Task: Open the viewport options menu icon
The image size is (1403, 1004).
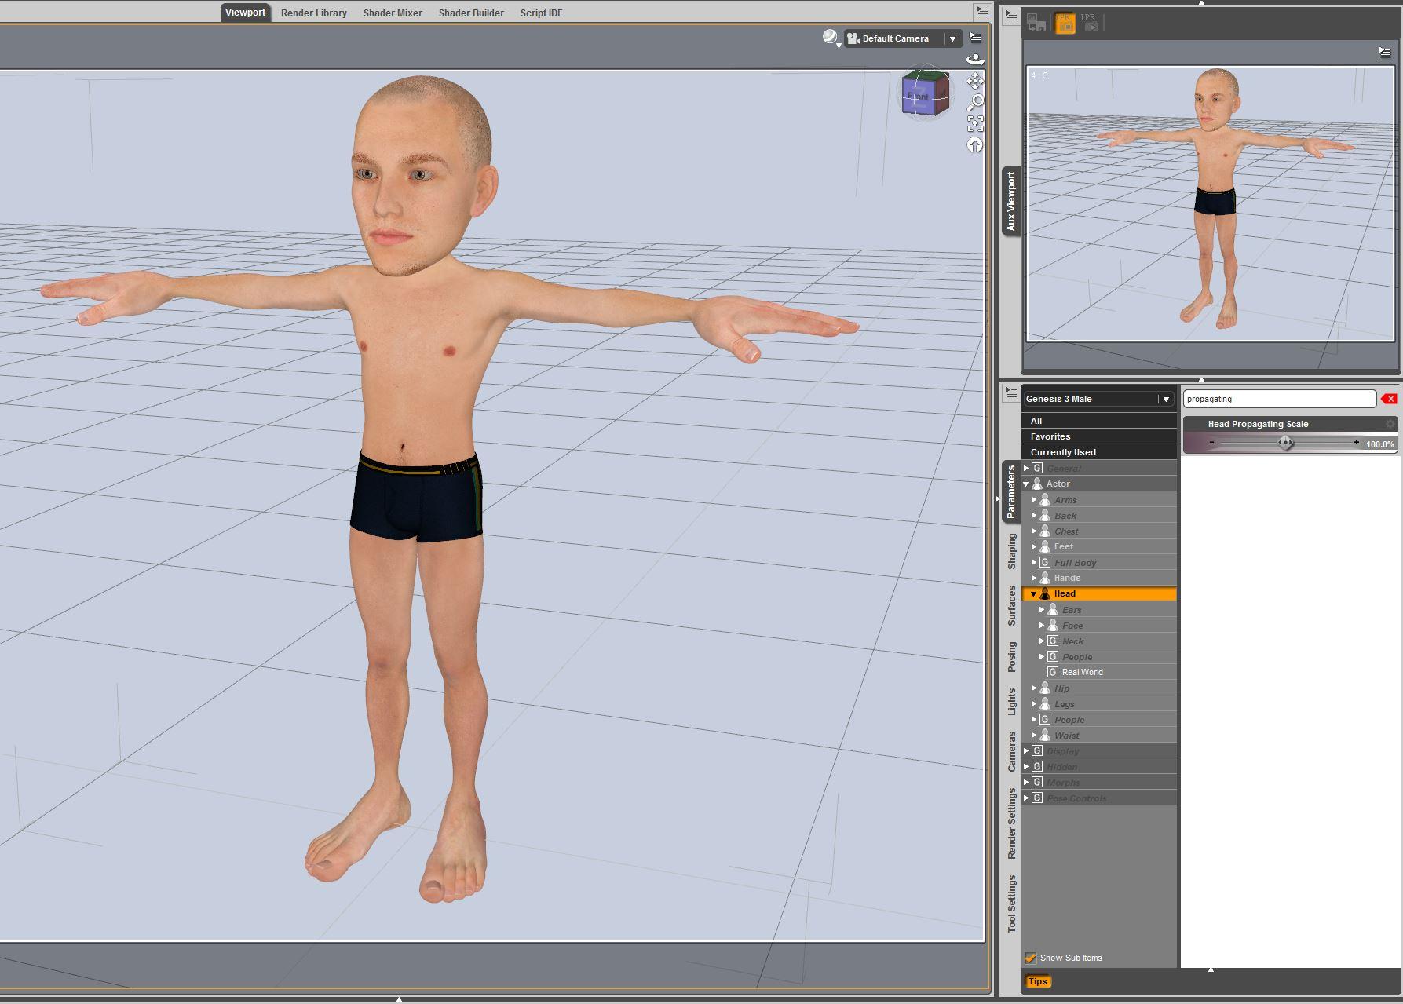Action: [975, 38]
